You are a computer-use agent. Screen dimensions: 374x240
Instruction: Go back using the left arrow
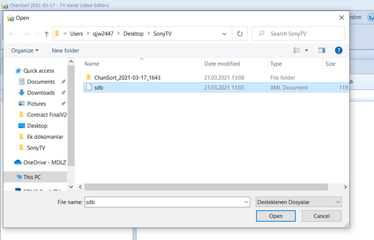click(12, 34)
